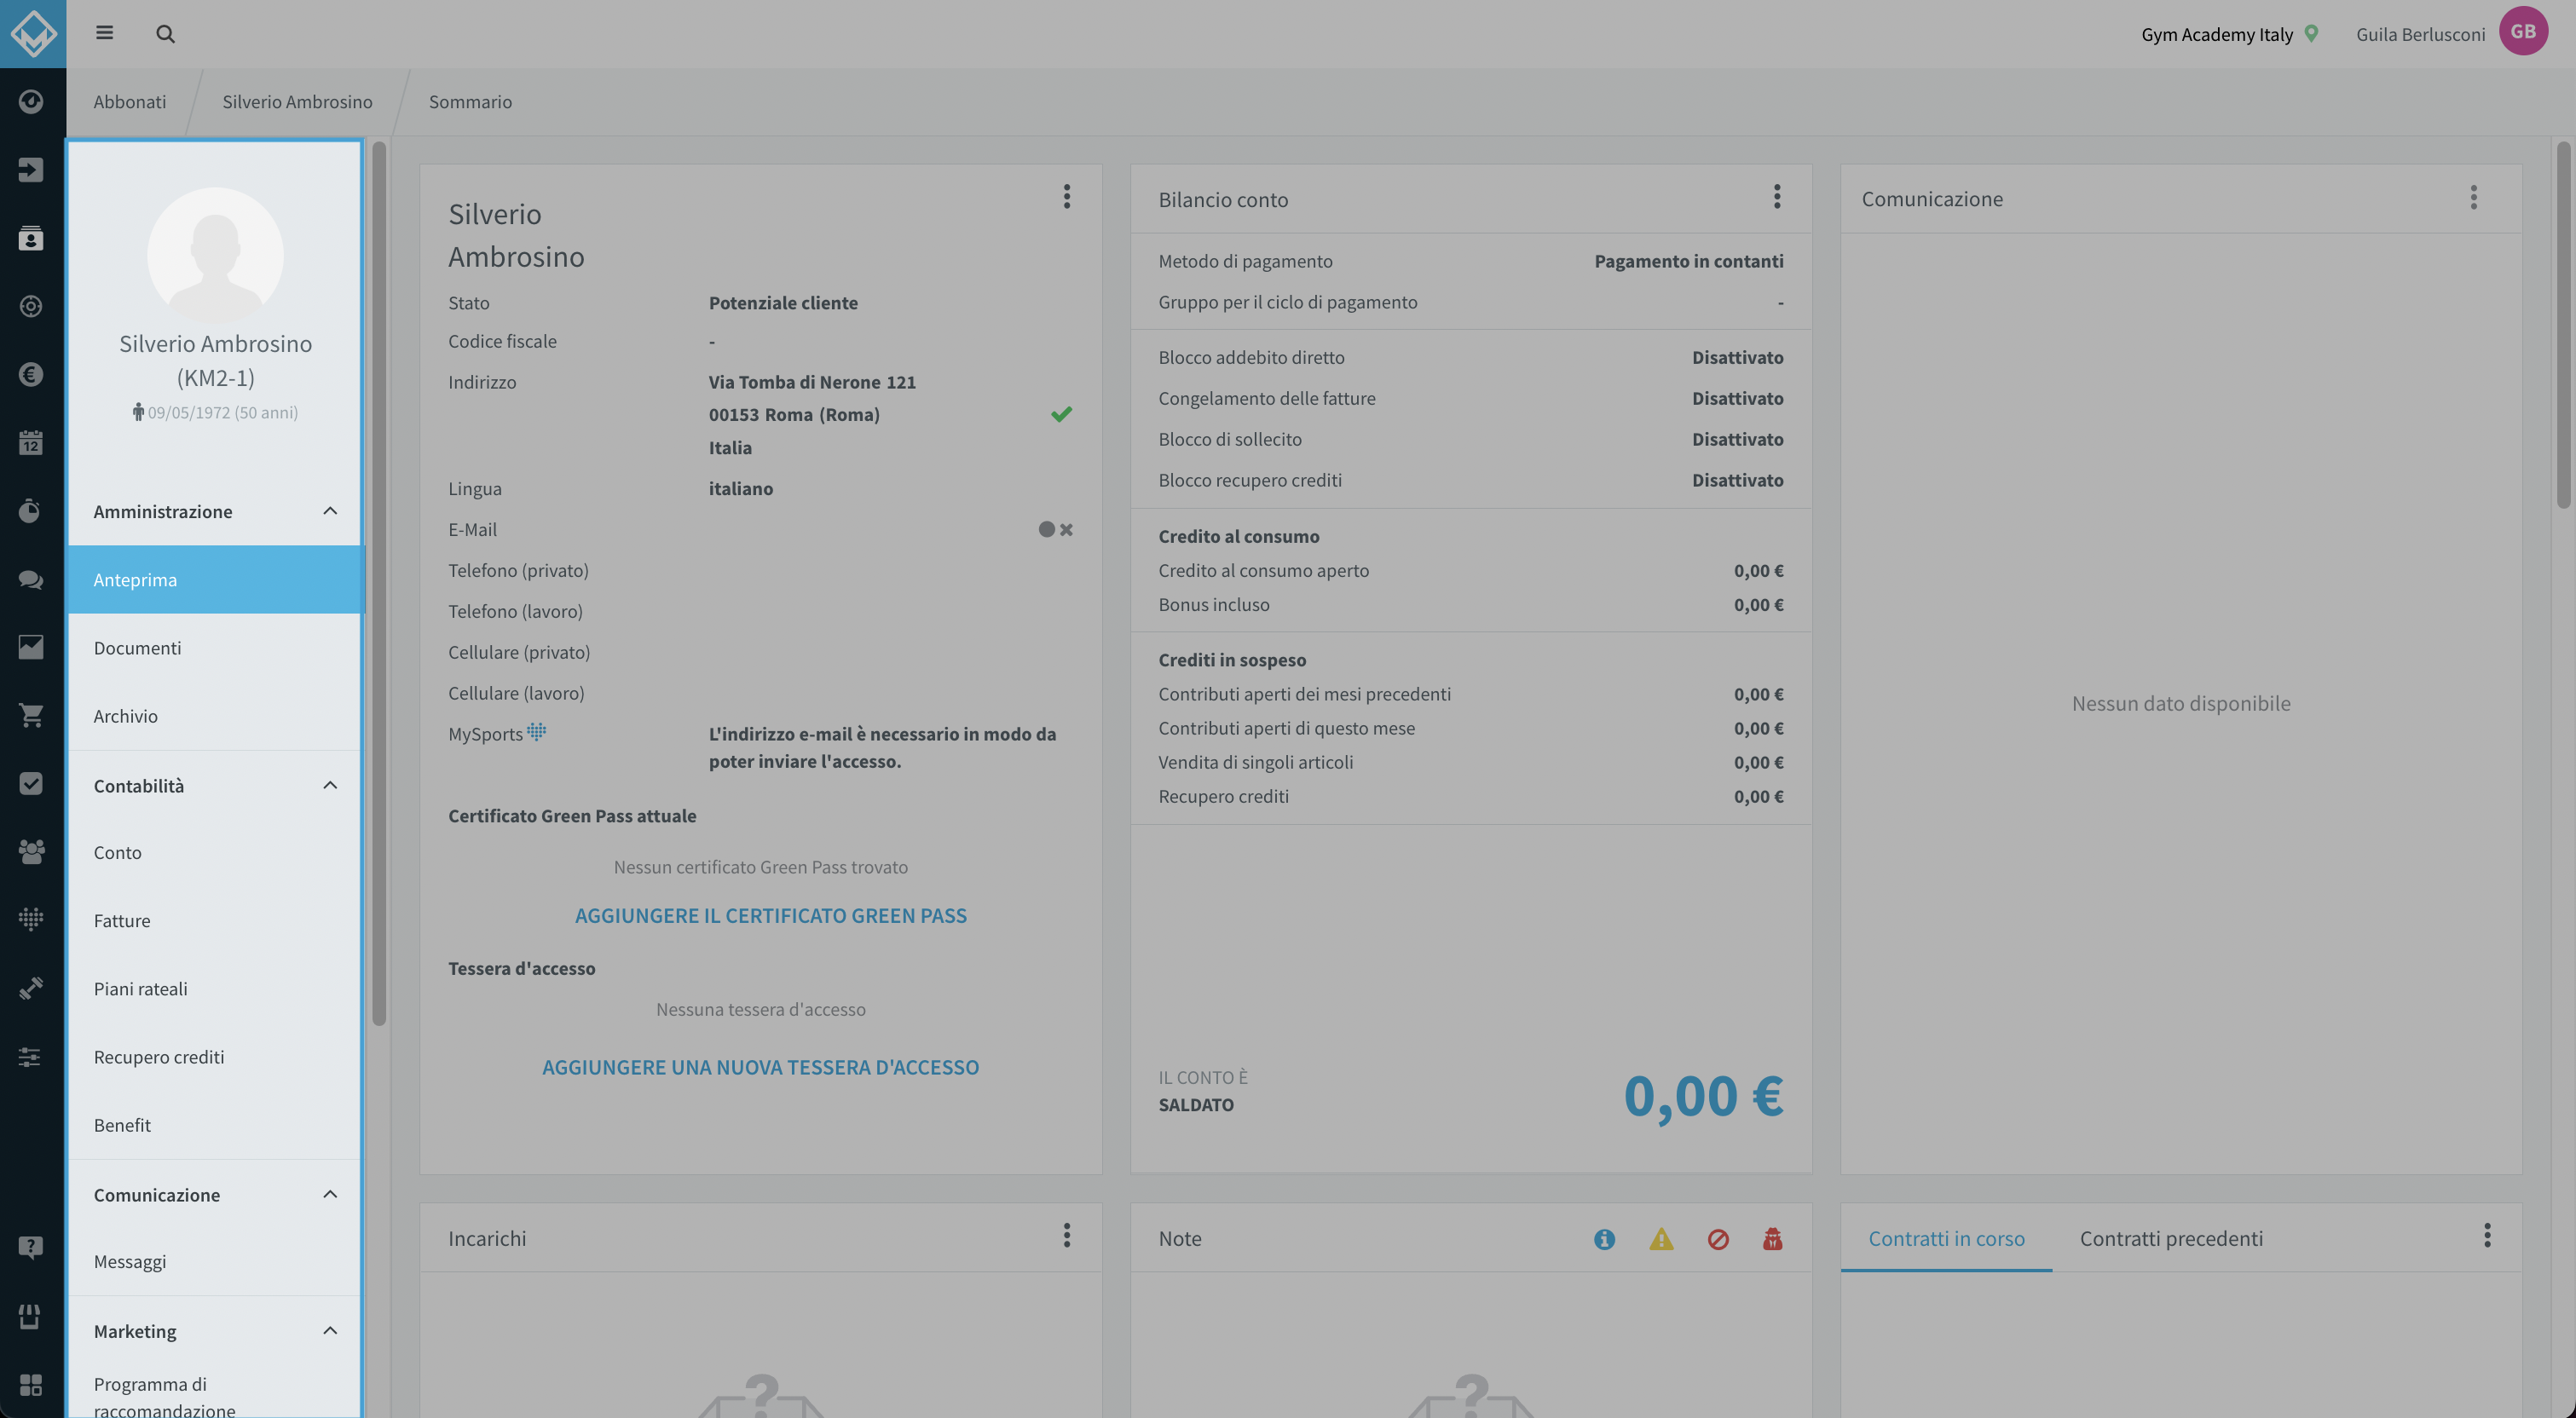The image size is (2576, 1418).
Task: Click the search magnifier icon
Action: tap(166, 34)
